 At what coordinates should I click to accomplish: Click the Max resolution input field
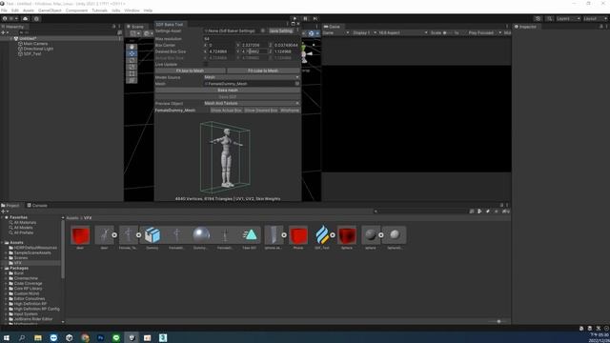tap(252, 39)
